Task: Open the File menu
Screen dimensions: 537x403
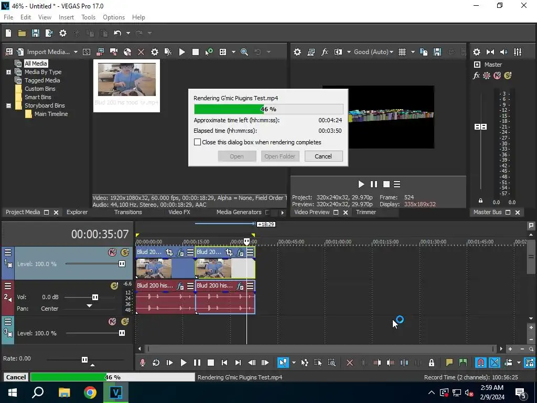Action: pyautogui.click(x=8, y=17)
